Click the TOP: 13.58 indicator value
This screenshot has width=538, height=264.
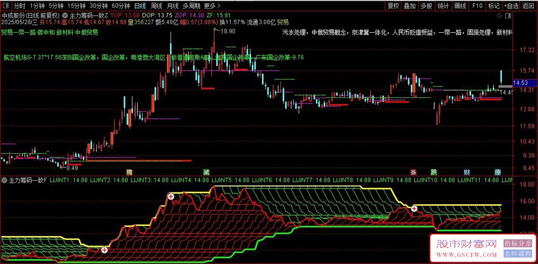126,16
